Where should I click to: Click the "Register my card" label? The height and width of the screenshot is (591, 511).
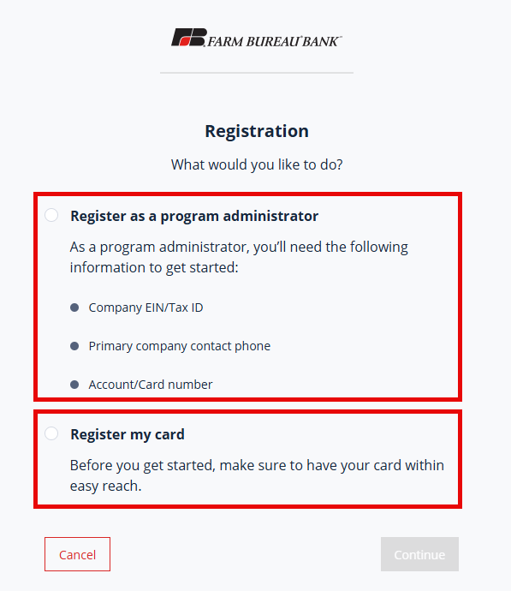[128, 434]
